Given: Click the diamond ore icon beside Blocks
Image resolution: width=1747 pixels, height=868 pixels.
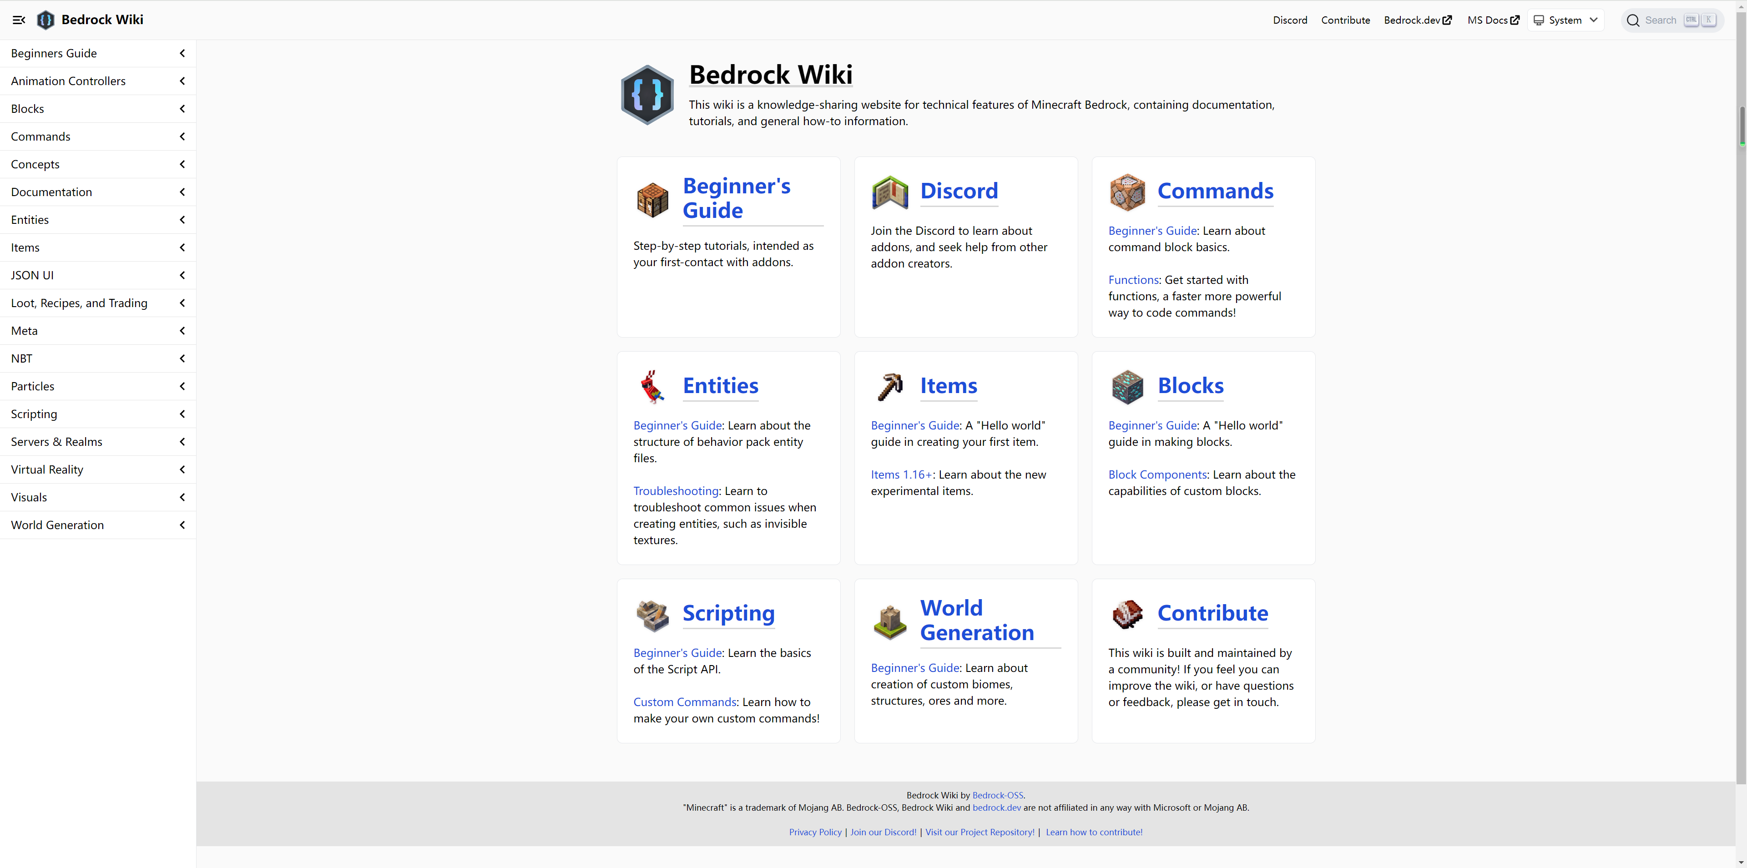Looking at the screenshot, I should click(x=1127, y=387).
